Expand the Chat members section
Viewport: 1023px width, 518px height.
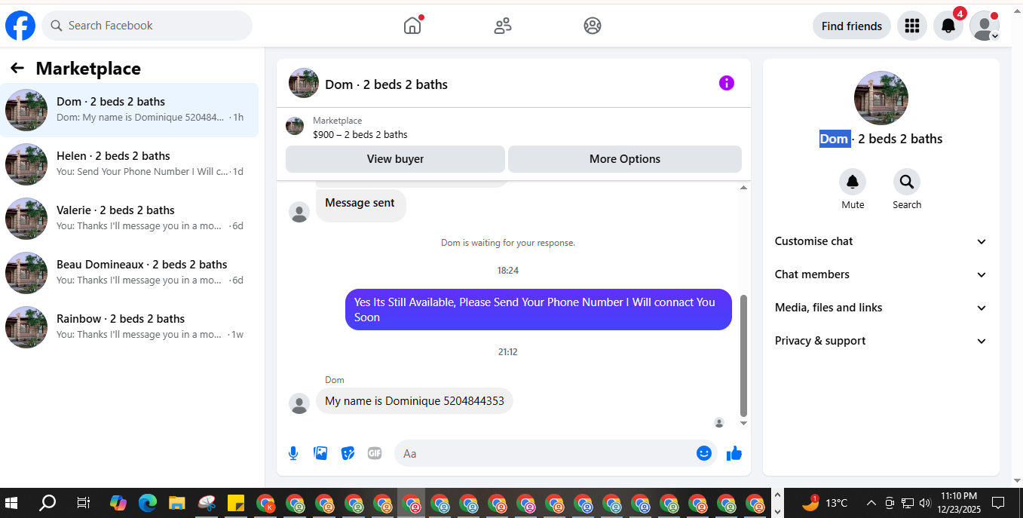coord(881,274)
